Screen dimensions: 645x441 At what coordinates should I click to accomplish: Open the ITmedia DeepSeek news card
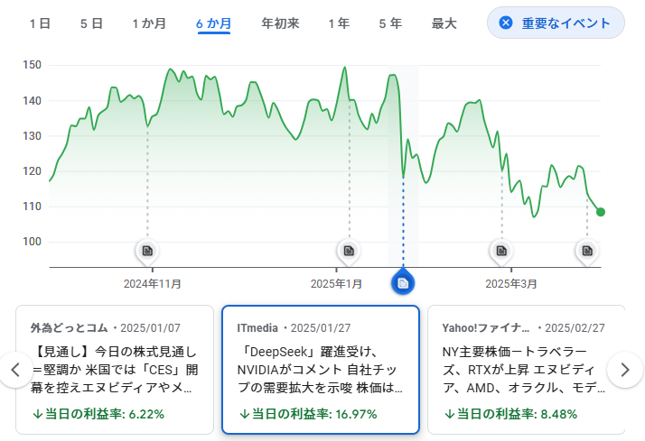coord(321,370)
